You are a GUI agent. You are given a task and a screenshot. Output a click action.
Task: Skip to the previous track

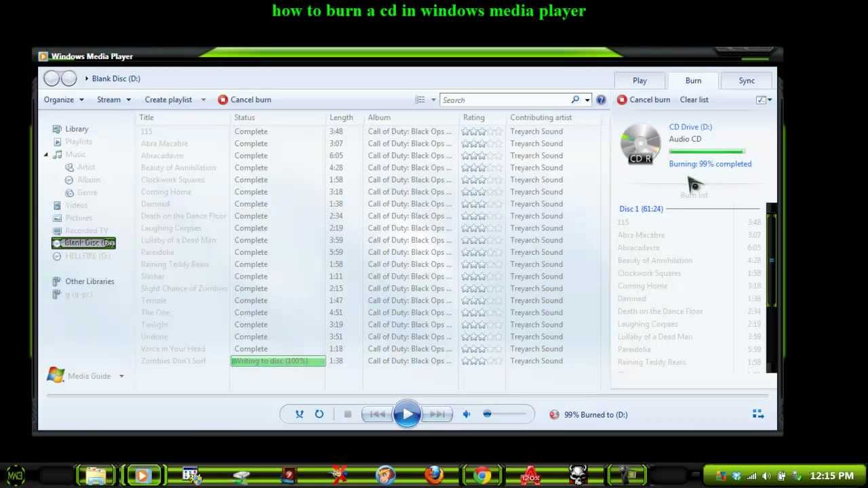[x=378, y=414]
